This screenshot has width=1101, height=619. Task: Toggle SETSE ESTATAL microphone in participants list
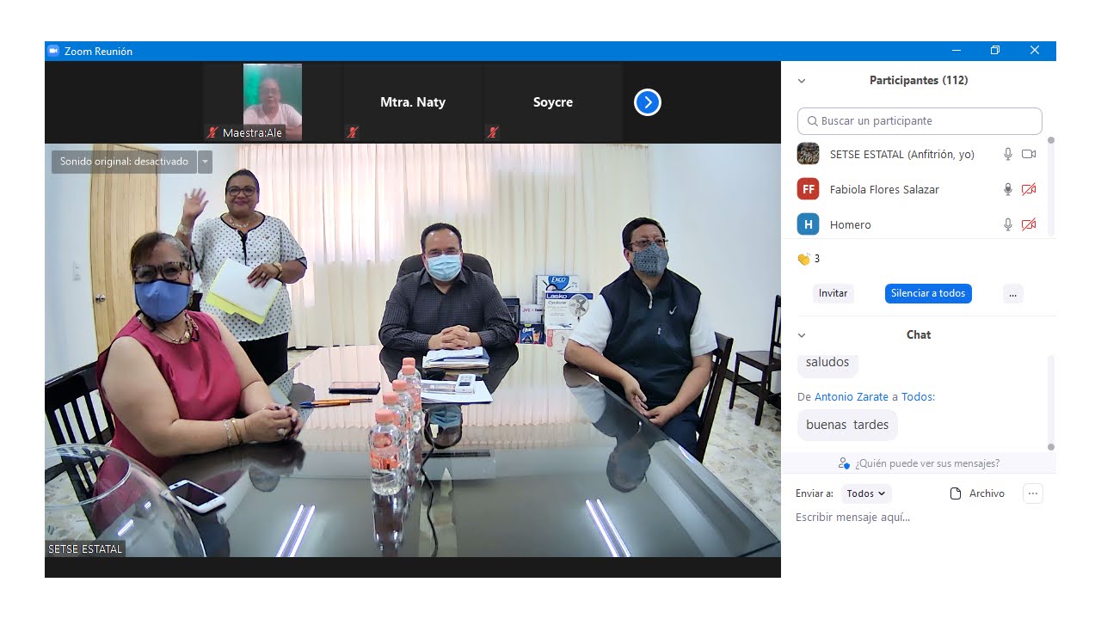tap(1008, 154)
